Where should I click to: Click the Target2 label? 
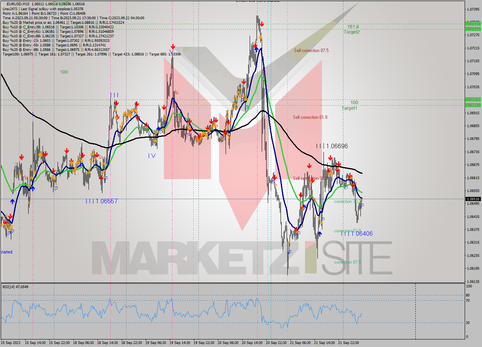[x=351, y=32]
